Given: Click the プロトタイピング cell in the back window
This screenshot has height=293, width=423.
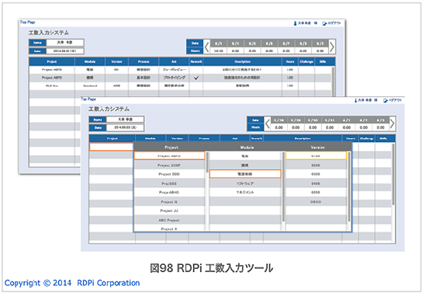Looking at the screenshot, I should (174, 78).
